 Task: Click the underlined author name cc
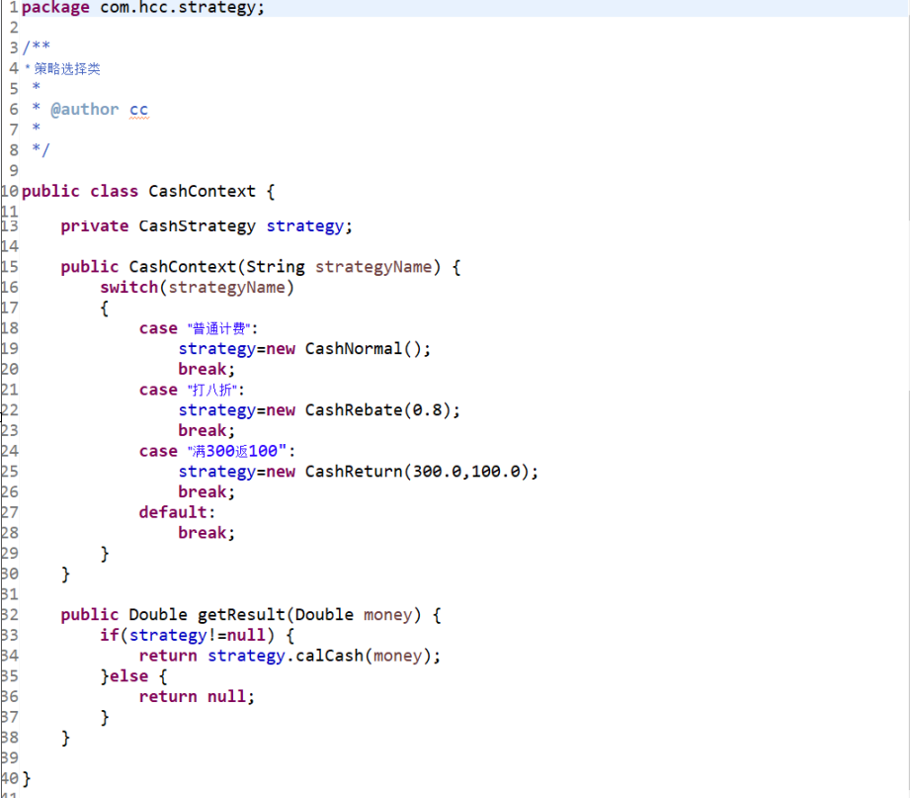point(139,110)
